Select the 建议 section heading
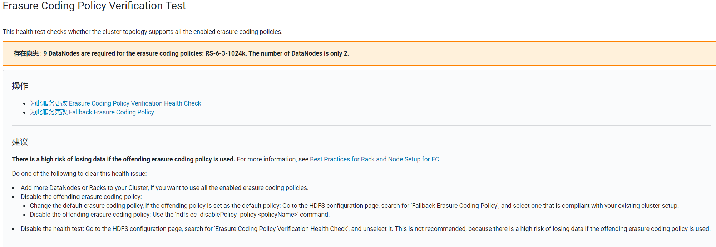The width and height of the screenshot is (716, 247). tap(20, 142)
